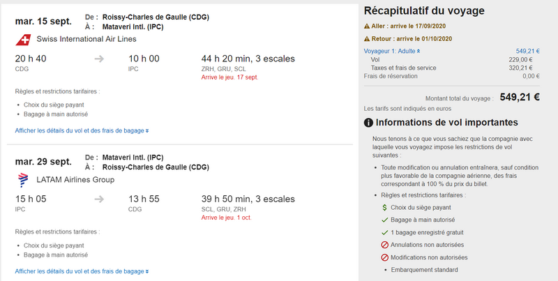Click the LATAM Airlines Group logo

point(23,180)
